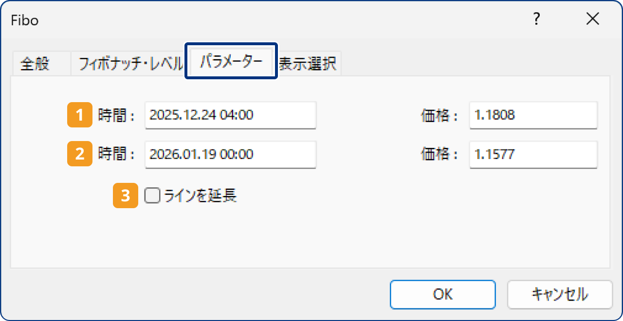Click the orange badge labeled 1
The width and height of the screenshot is (623, 321).
click(x=79, y=115)
